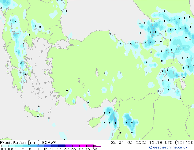194x150 pixels.
Task: Click the forecast date 'Sa 01-03-2025'
Action: [x=129, y=143]
